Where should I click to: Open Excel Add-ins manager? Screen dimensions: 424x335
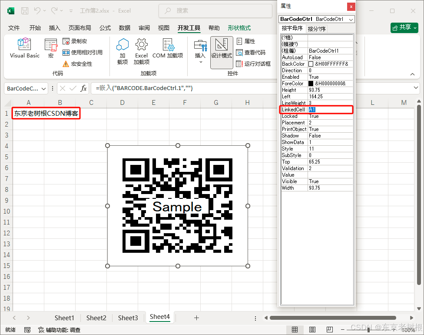[x=142, y=51]
